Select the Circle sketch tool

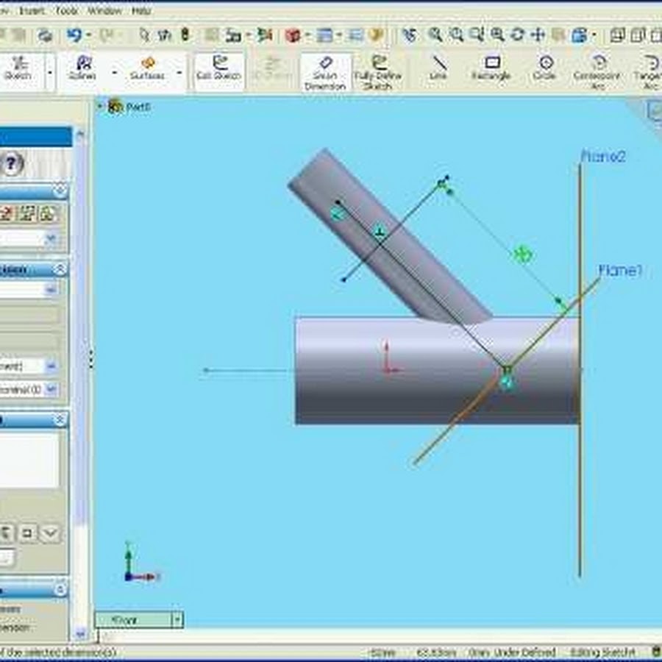pyautogui.click(x=545, y=70)
